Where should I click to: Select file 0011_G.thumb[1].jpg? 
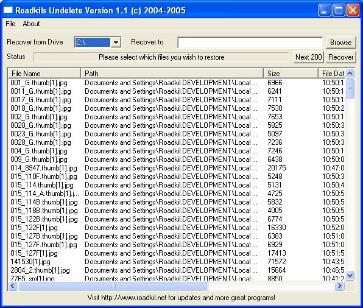(x=41, y=91)
